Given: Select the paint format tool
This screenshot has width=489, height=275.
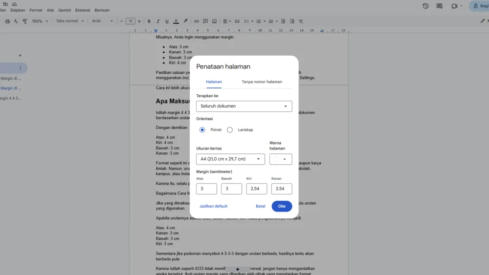Looking at the screenshot, I should click(x=24, y=21).
